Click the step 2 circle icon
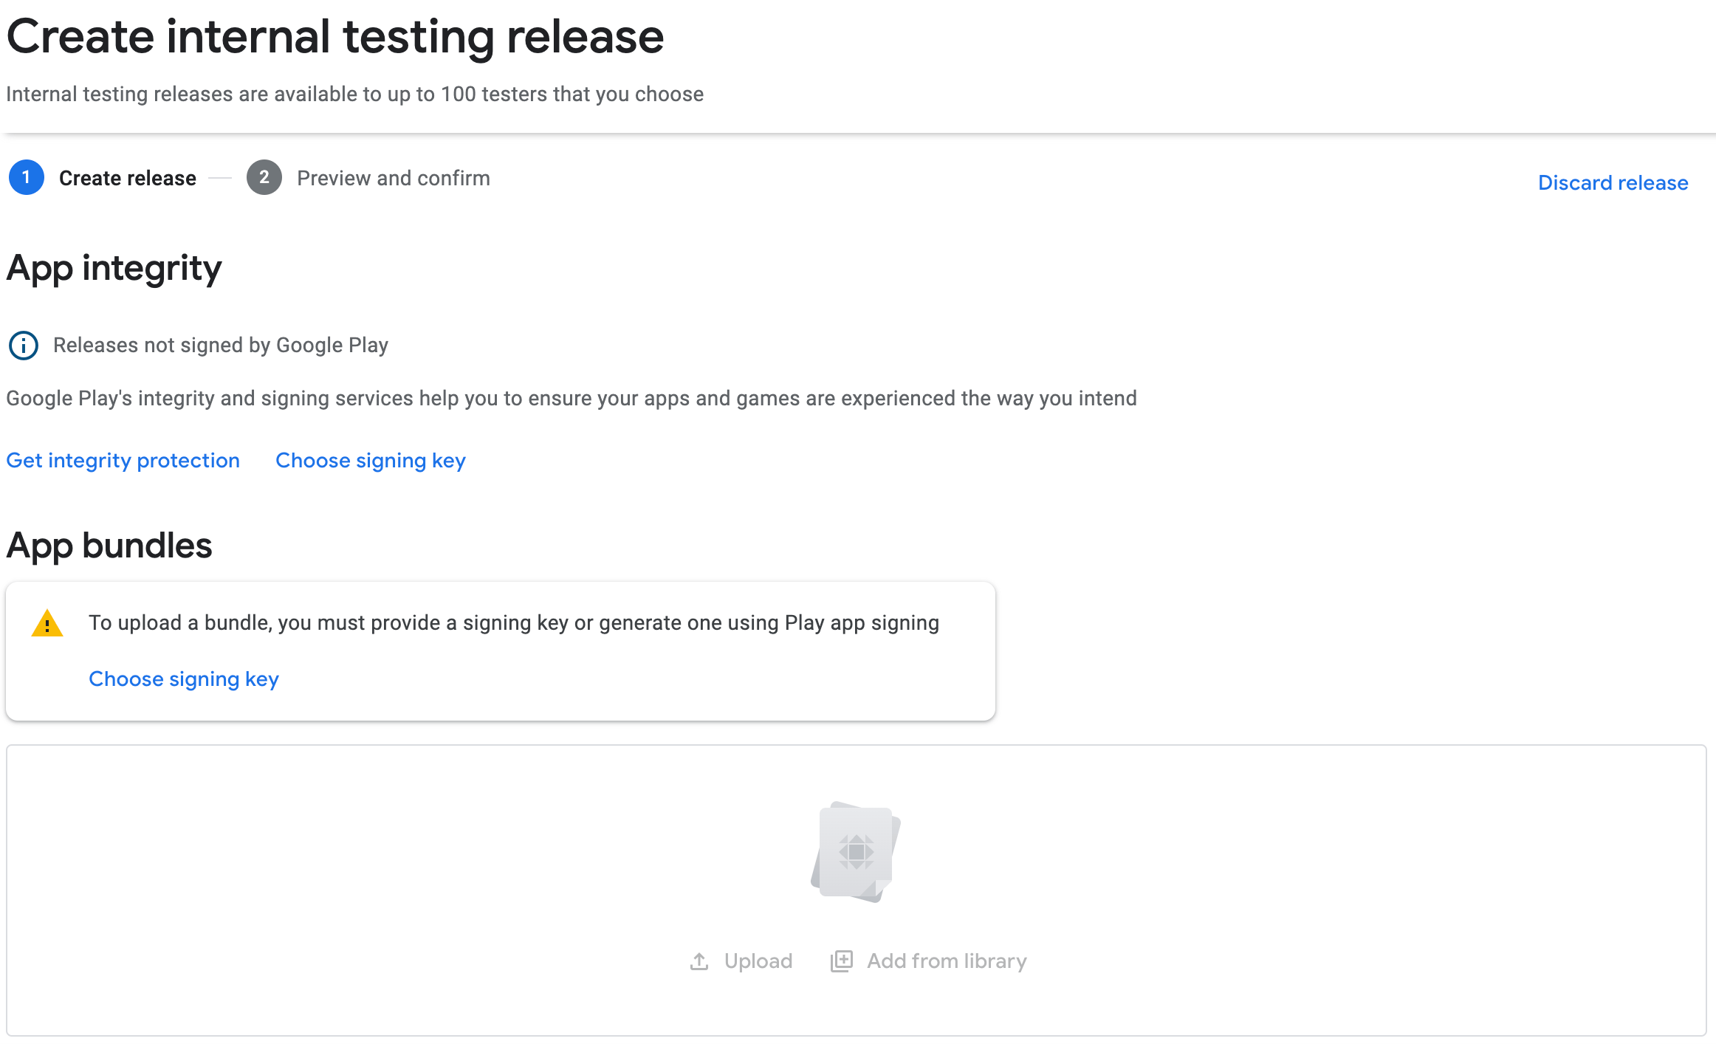 point(264,178)
